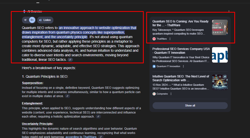Open source link after 'linear SEO tactics'

70,60
